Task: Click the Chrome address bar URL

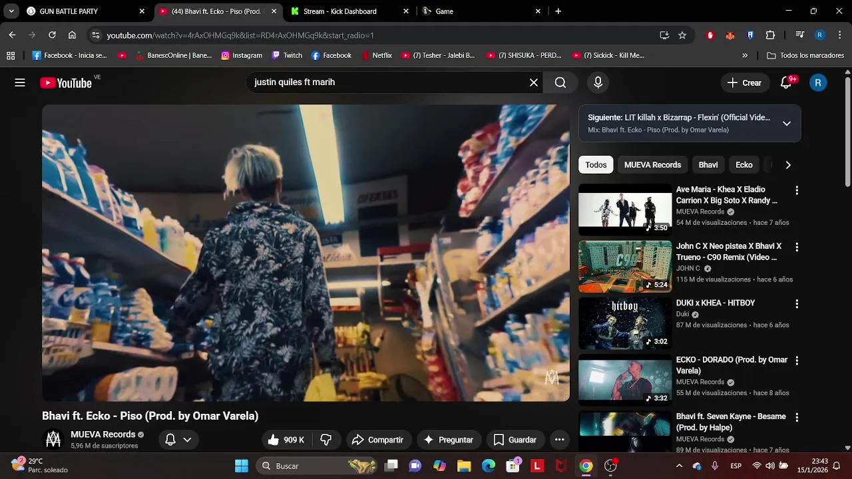Action: point(240,35)
